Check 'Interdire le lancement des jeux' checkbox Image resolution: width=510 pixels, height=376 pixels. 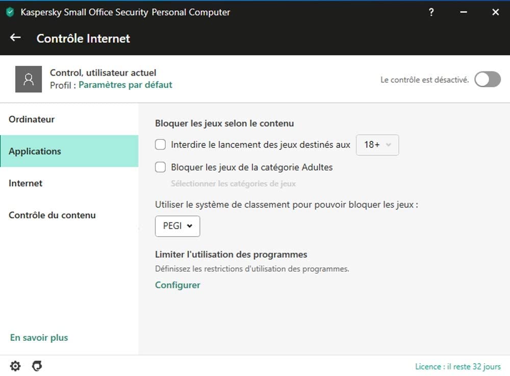pos(161,145)
